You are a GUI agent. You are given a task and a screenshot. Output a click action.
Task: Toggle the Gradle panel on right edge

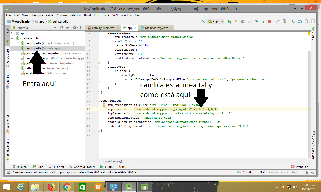(x=313, y=34)
